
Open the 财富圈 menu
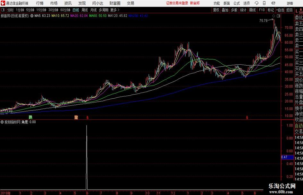pyautogui.click(x=115, y=3)
